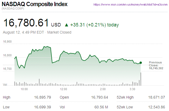
Task: Click the Open value 16,793.64
Action: pos(99,98)
